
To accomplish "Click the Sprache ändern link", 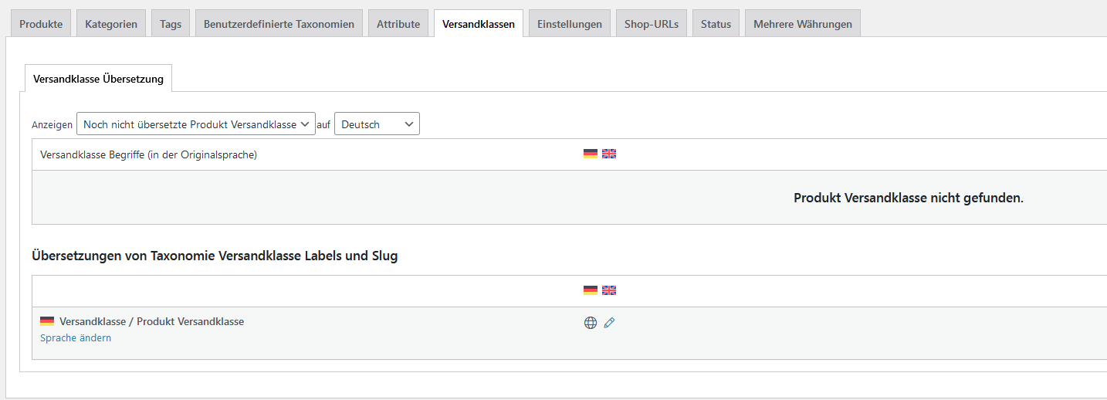I will (x=76, y=338).
